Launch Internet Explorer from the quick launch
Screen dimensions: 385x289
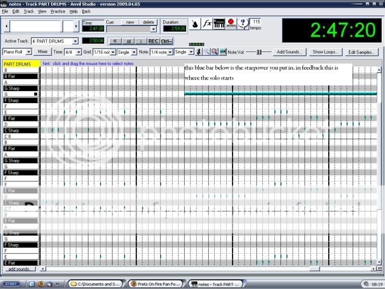32,284
